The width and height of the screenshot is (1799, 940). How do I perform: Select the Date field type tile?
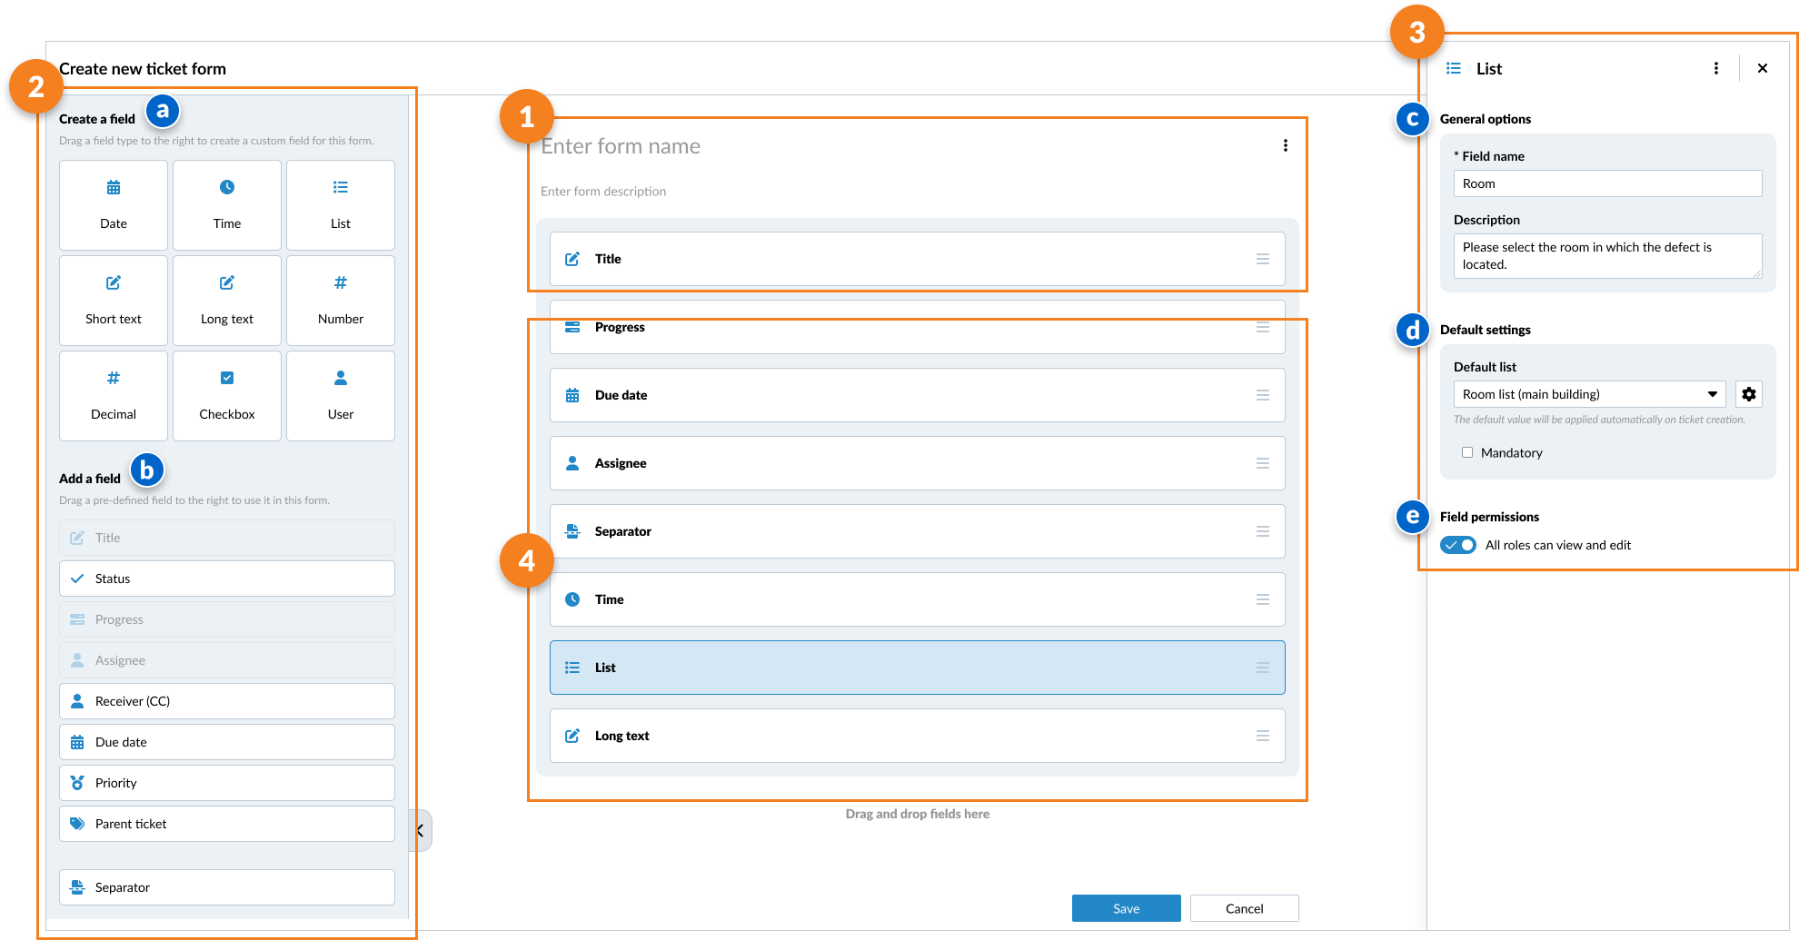(113, 205)
